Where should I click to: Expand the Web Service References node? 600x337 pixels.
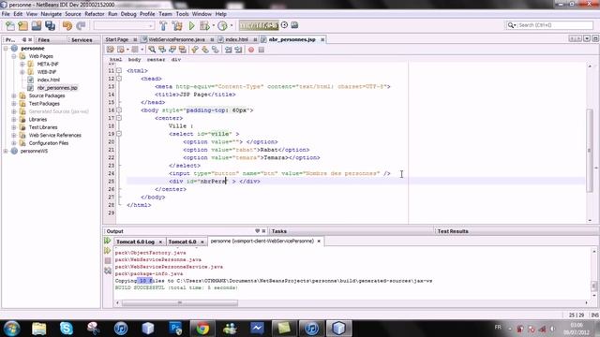[14, 135]
